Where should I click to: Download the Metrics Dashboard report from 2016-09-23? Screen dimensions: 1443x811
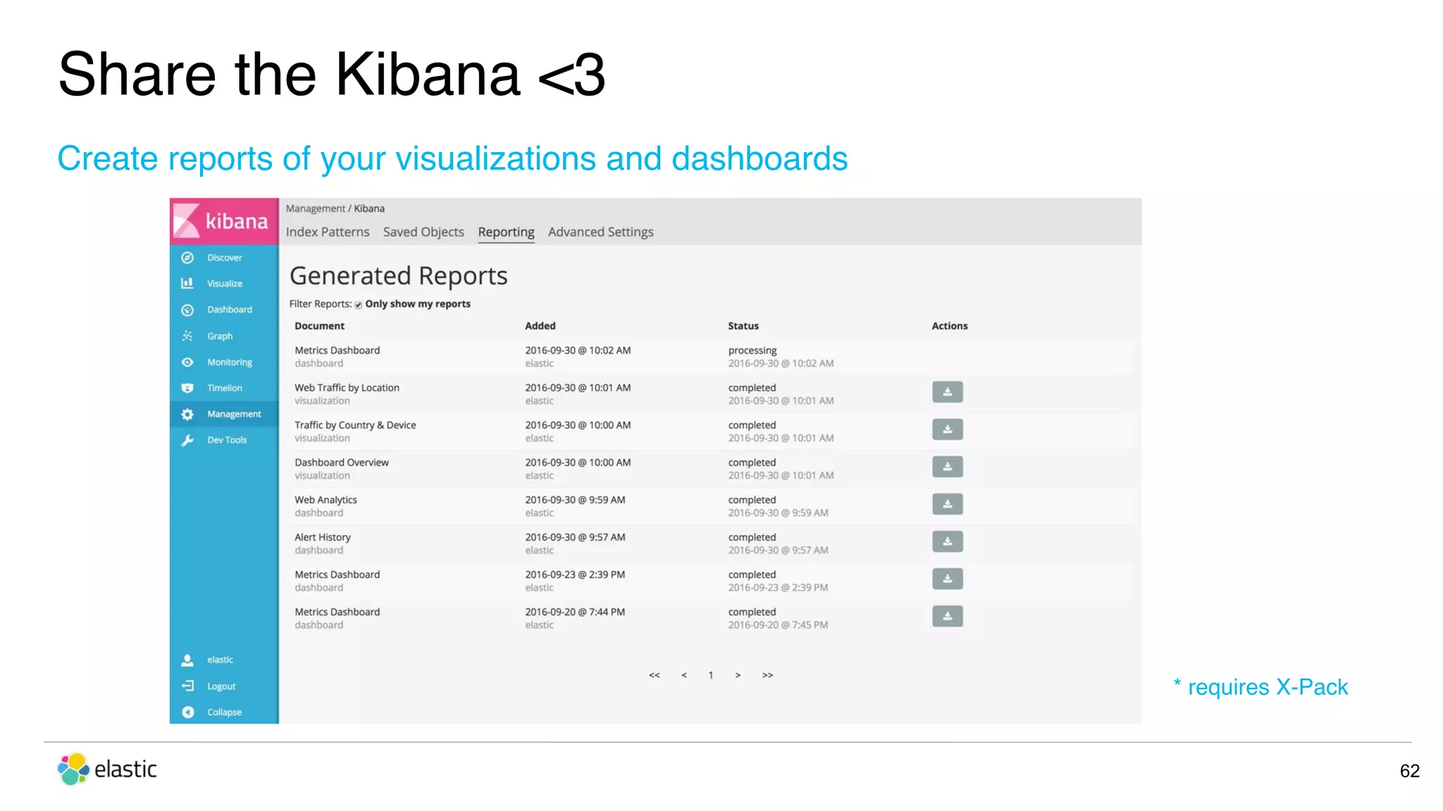[x=947, y=579]
